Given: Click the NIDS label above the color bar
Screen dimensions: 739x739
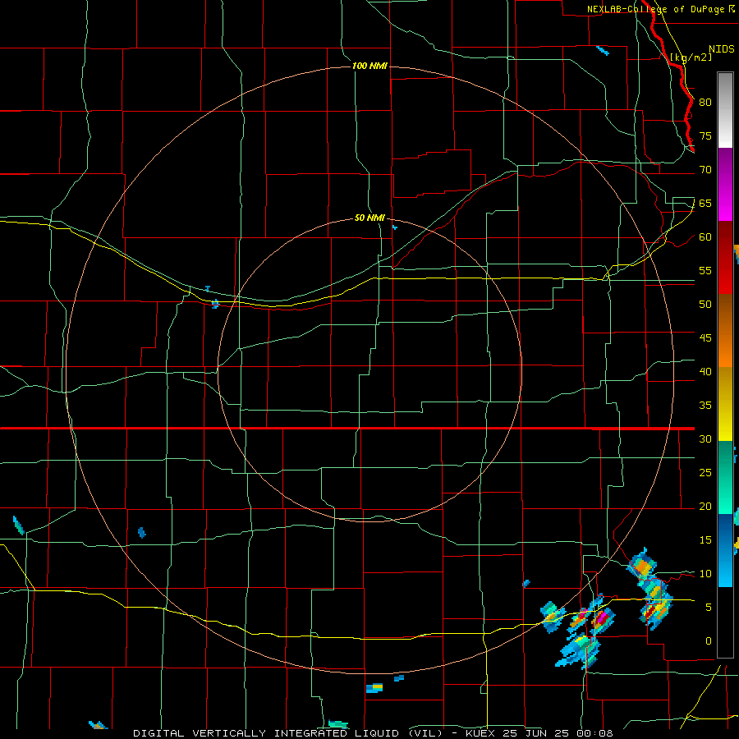Looking at the screenshot, I should (722, 49).
